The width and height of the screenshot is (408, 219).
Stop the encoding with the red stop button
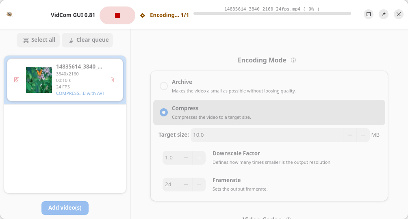click(x=117, y=15)
